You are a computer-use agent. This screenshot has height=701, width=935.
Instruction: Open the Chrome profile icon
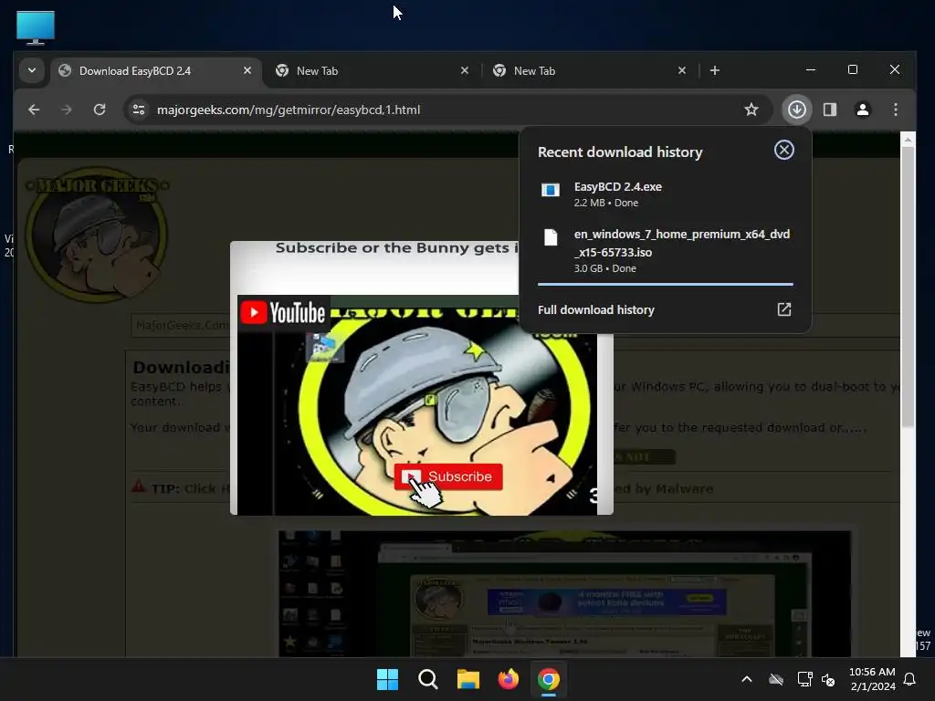click(x=862, y=110)
